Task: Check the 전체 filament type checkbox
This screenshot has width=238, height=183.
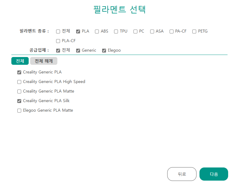Action: pos(58,31)
